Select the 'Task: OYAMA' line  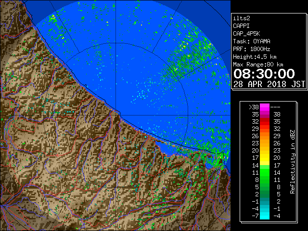coord(252,41)
